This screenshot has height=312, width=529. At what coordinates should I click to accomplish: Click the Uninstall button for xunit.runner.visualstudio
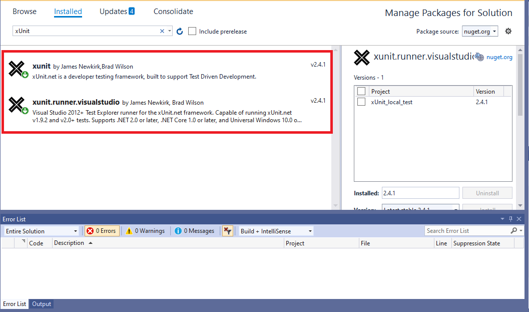486,193
